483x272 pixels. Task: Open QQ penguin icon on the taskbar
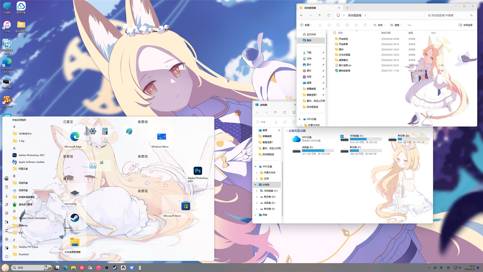tap(123, 268)
